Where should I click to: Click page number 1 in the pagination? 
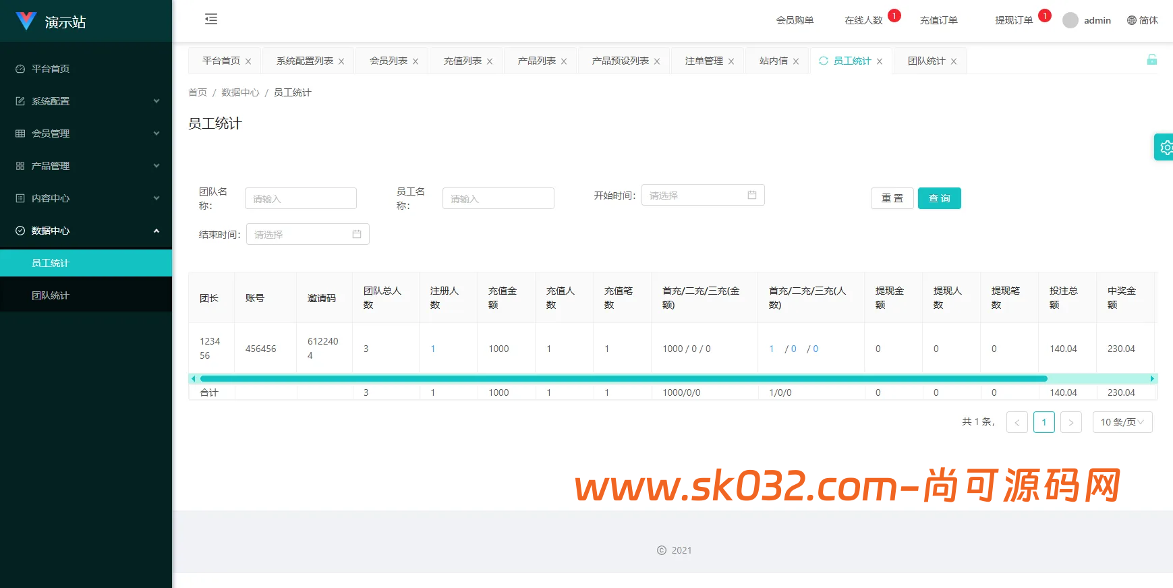click(x=1044, y=422)
